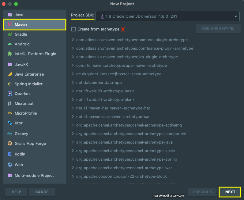Choose Quarkus project type
Viewport: 244px width, 200px height.
[x=35, y=94]
